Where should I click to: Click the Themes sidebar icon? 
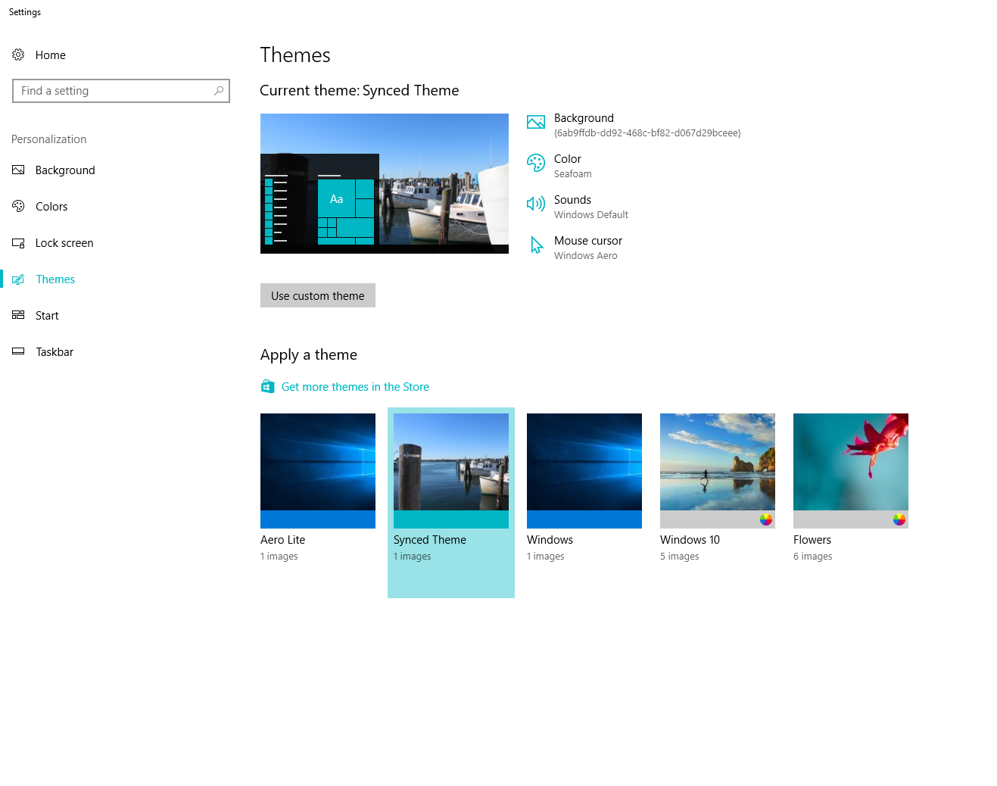pos(18,279)
